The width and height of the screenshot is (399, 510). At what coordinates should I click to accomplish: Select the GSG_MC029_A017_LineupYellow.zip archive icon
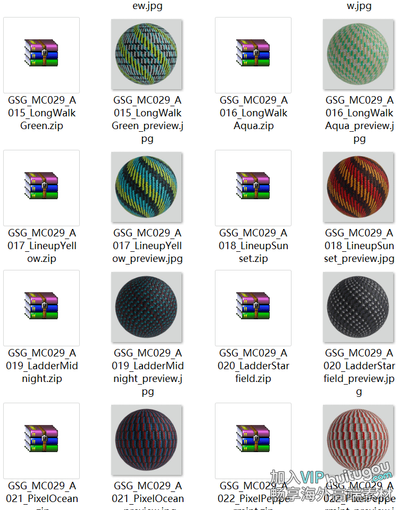click(x=41, y=186)
